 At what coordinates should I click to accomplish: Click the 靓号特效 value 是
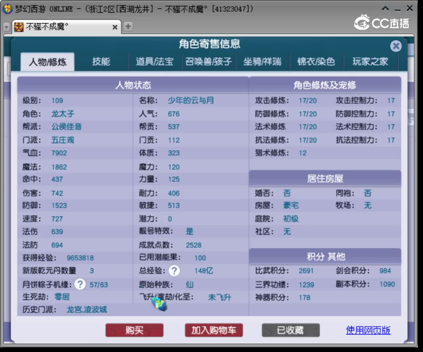(x=190, y=231)
